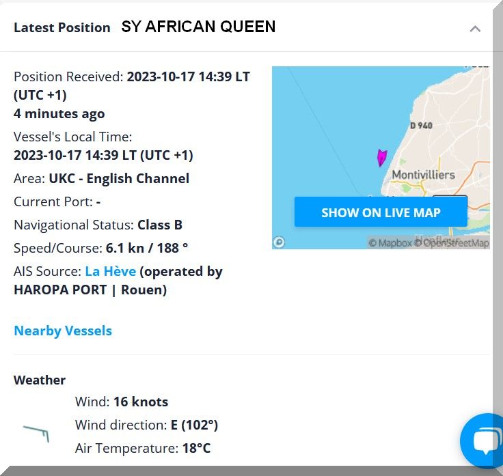This screenshot has height=476, width=503.
Task: Click the wind barb direction icon
Action: pos(37,432)
